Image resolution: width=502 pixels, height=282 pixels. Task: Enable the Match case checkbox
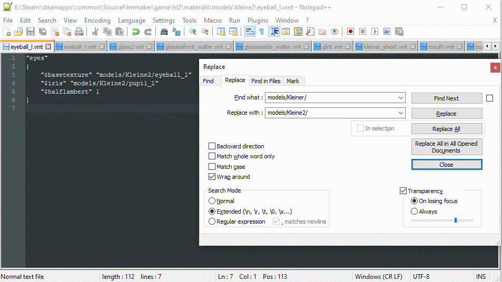click(212, 167)
